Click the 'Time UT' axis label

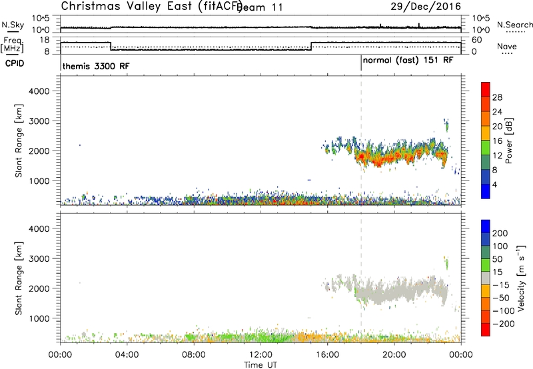coord(261,364)
